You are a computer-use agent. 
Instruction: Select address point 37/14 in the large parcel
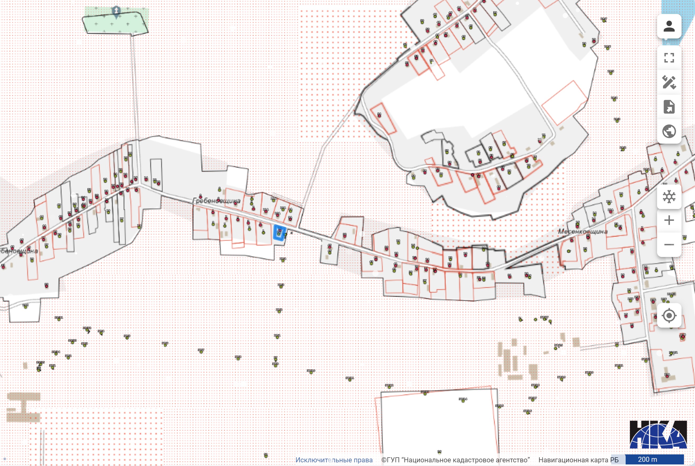(463, 401)
